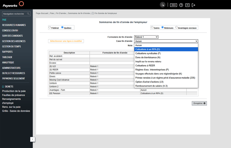Open Administrateurs in the sidebar
Image resolution: width=231 pixels, height=148 pixels.
pos(11,68)
